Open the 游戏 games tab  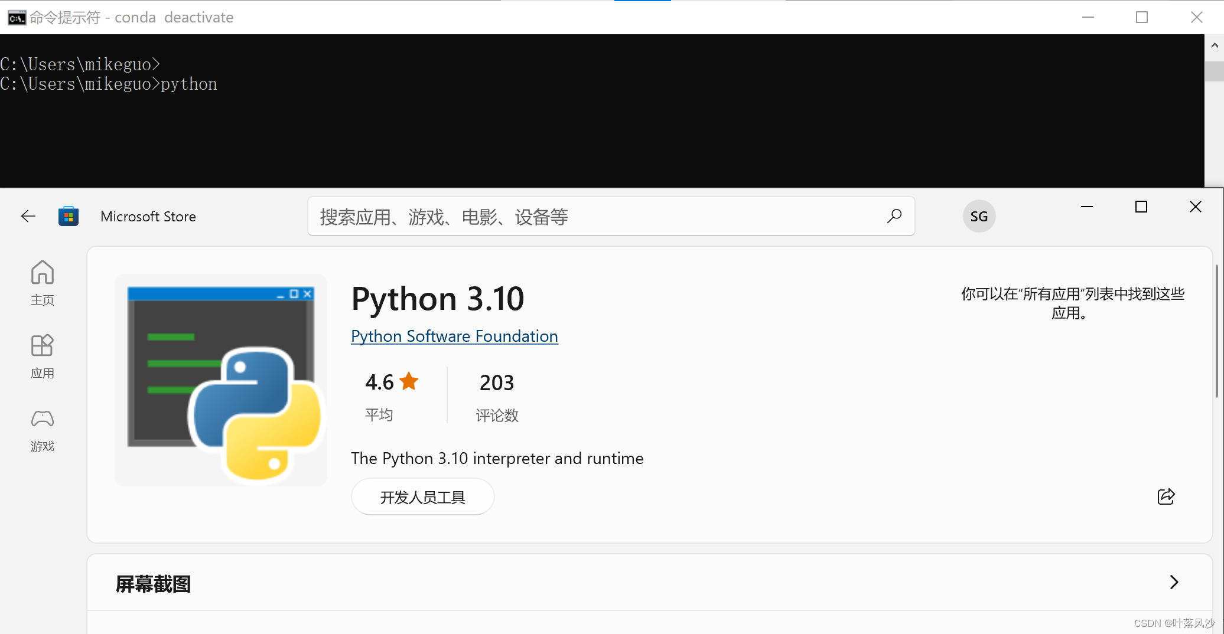(x=43, y=431)
